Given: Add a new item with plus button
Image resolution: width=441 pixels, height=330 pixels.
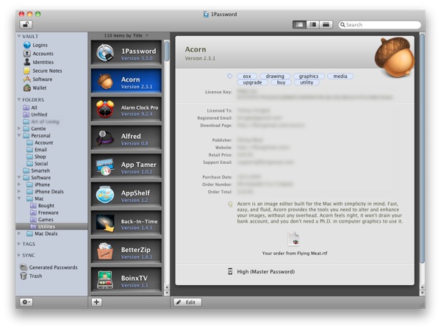Looking at the screenshot, I should point(96,302).
